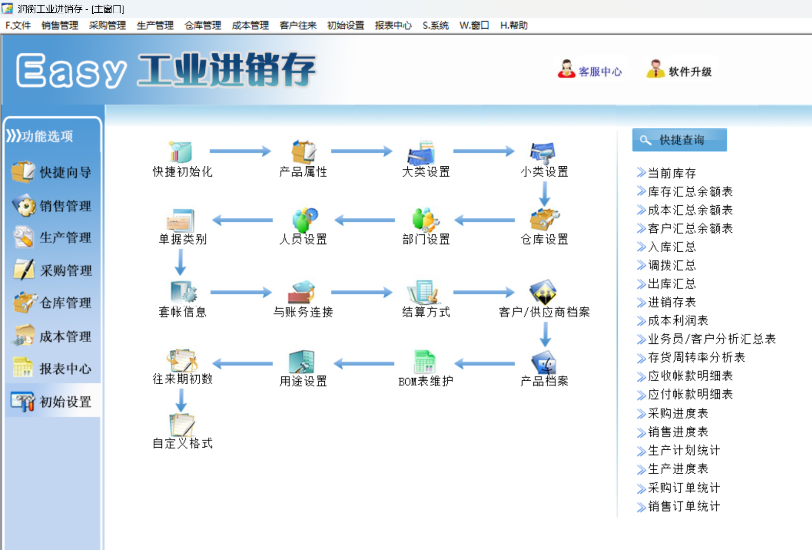Open the 产品档案 icon
This screenshot has width=812, height=550.
tap(544, 362)
